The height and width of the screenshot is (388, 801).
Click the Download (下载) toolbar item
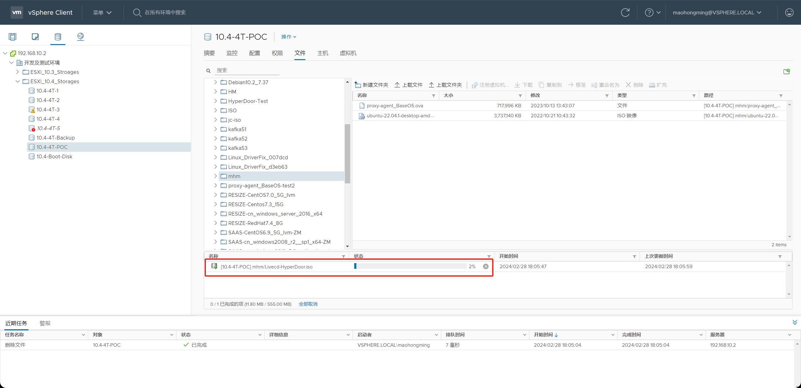[x=524, y=85]
